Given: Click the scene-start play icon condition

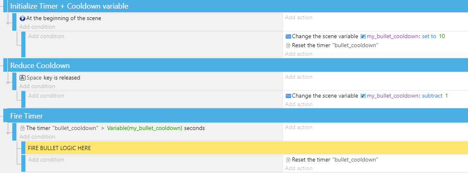Looking at the screenshot, I should coord(23,18).
